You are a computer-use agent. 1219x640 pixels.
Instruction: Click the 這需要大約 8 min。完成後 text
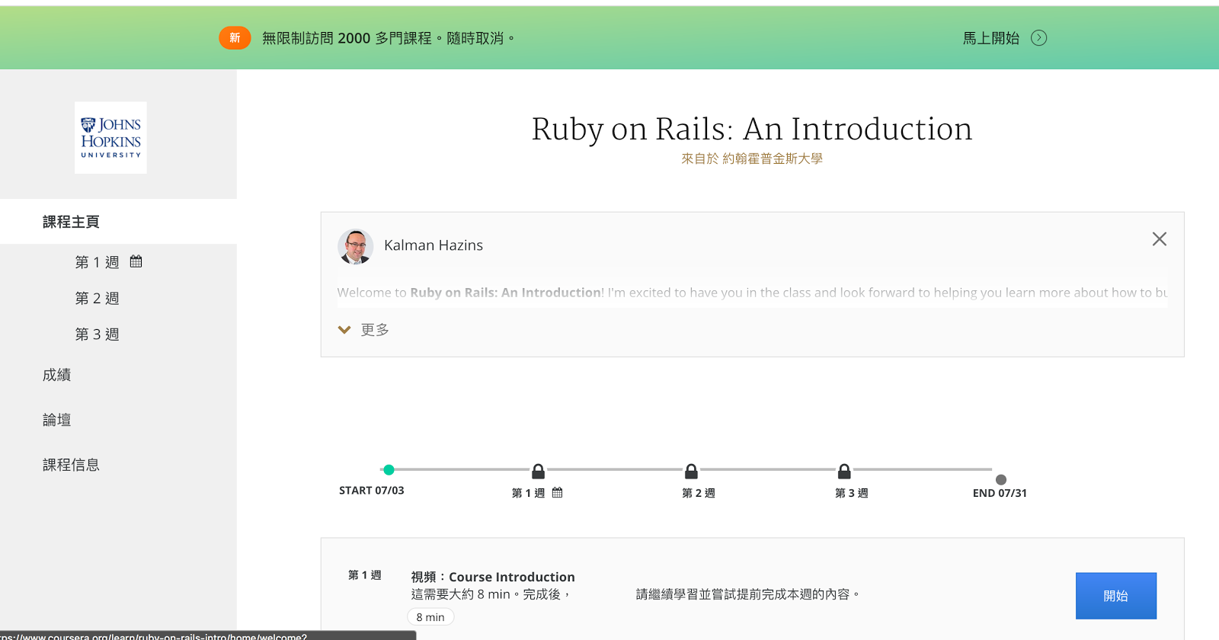click(x=491, y=594)
